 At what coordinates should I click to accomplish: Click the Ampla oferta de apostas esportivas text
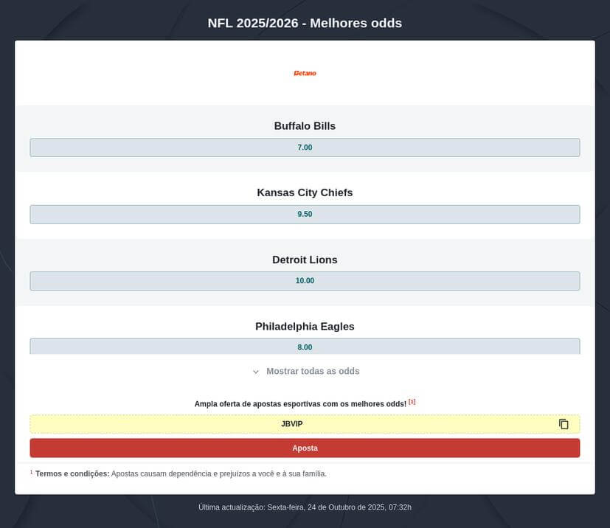pyautogui.click(x=300, y=404)
